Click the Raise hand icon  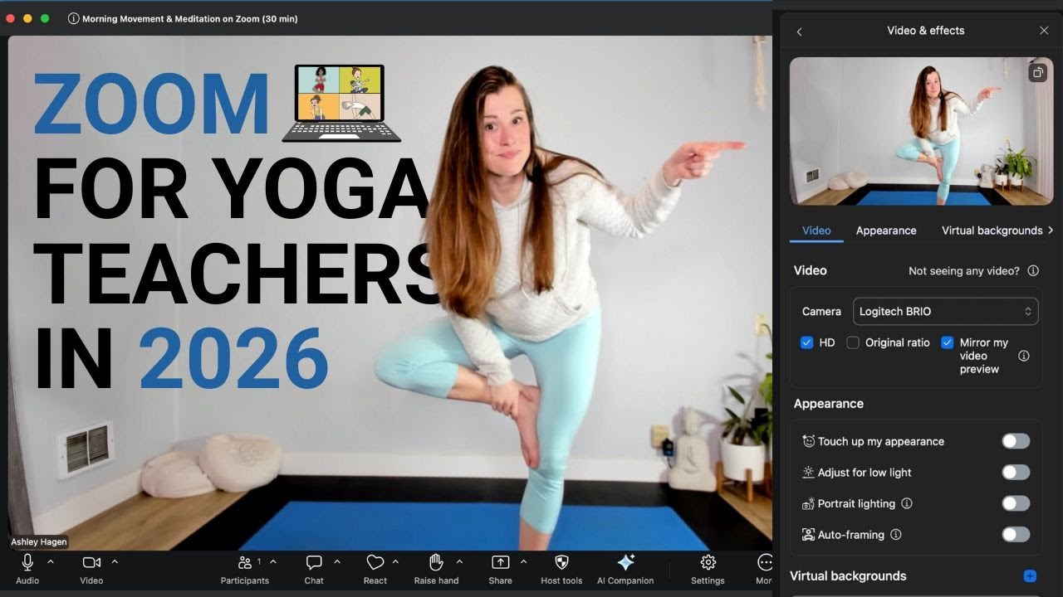tap(436, 562)
